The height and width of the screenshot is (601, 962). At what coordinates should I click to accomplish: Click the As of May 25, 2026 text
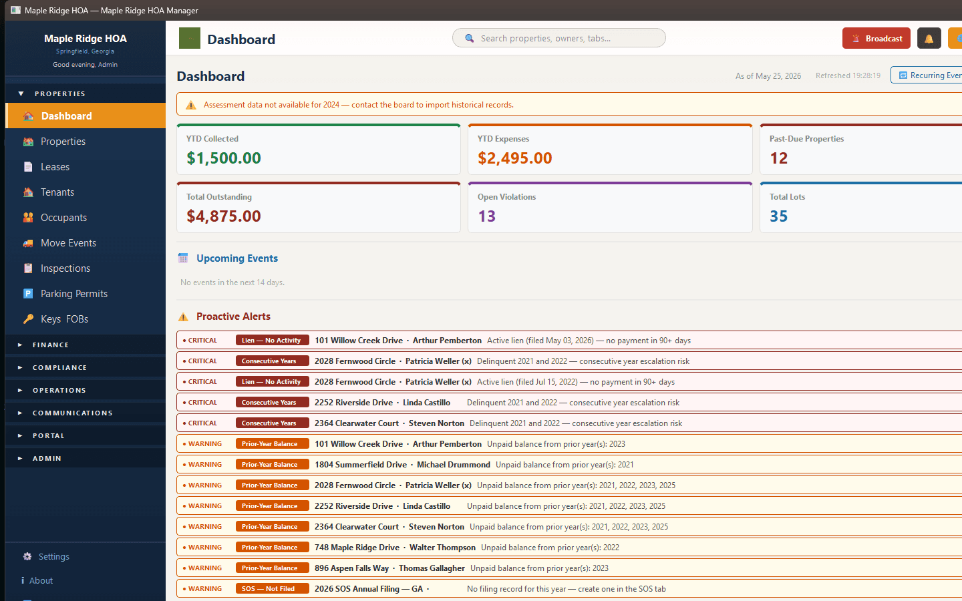coord(768,75)
